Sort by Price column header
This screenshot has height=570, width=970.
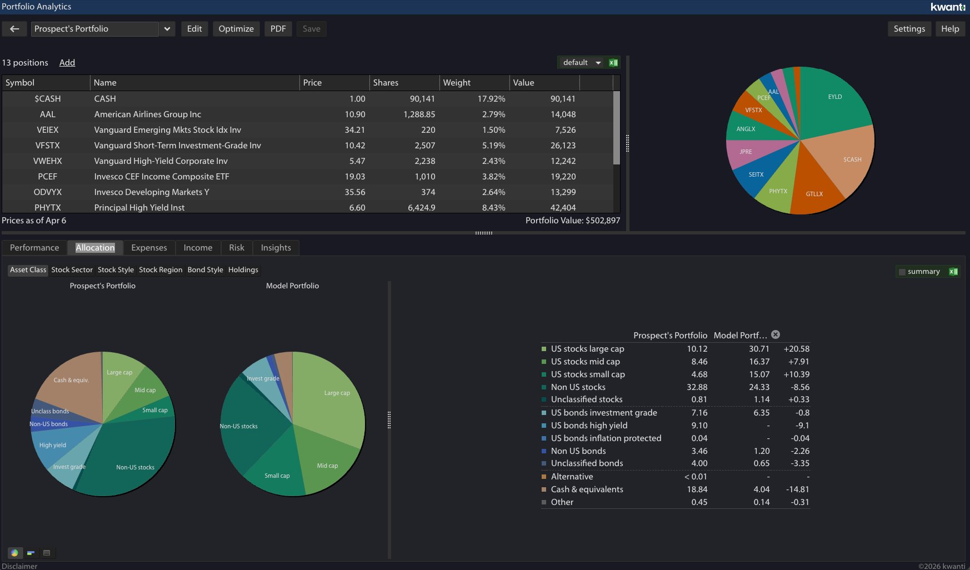[335, 83]
